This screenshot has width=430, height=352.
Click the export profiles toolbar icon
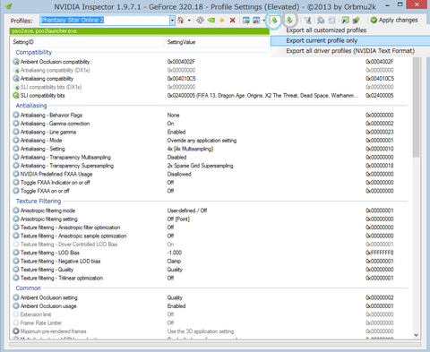(x=274, y=20)
